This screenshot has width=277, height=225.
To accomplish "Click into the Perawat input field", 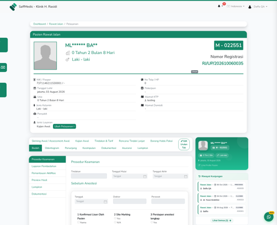I will (168, 201).
